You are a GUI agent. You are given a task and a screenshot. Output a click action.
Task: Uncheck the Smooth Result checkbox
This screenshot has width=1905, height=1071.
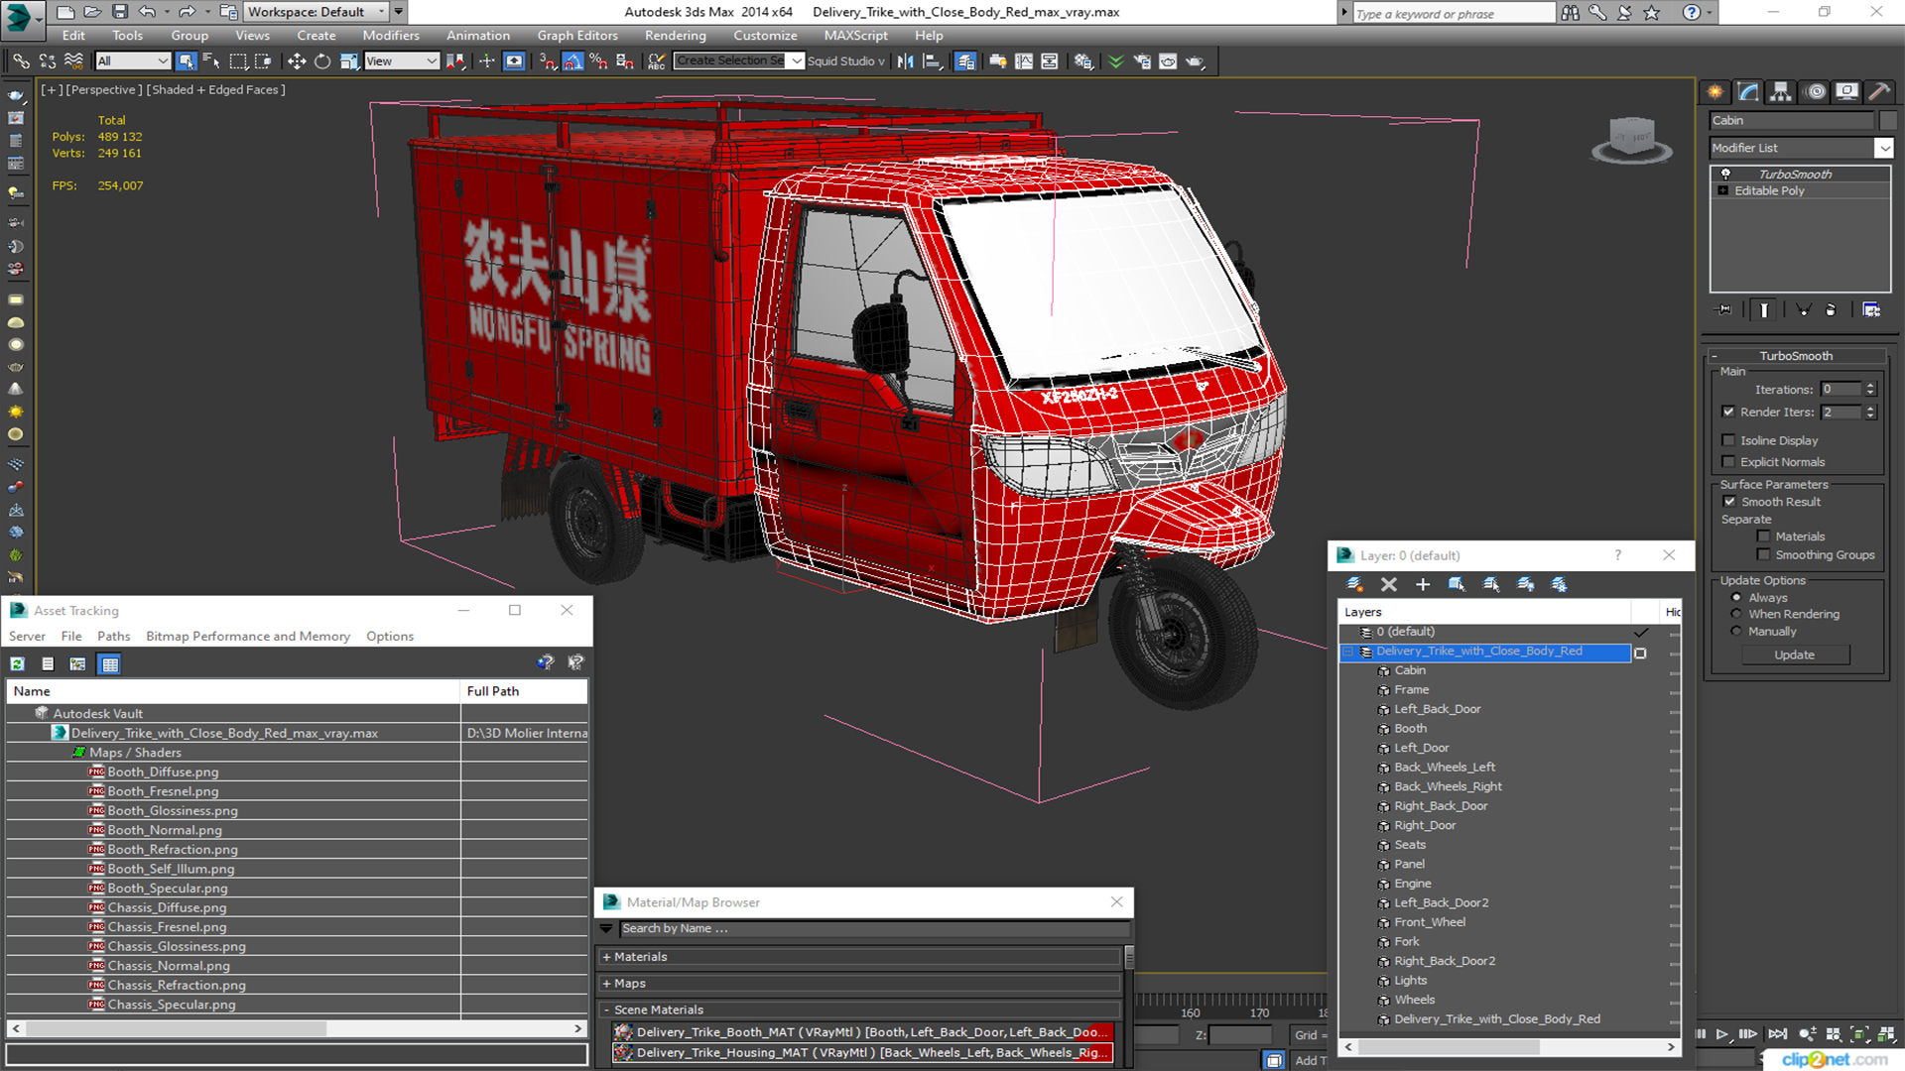tap(1729, 502)
